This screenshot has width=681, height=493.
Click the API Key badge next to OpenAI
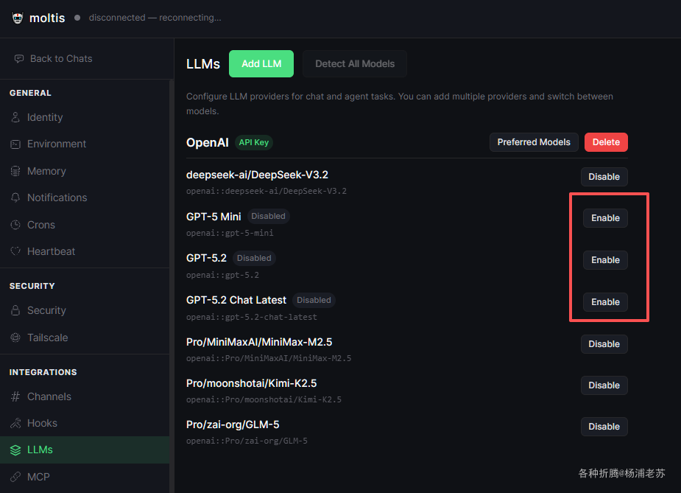pos(254,143)
